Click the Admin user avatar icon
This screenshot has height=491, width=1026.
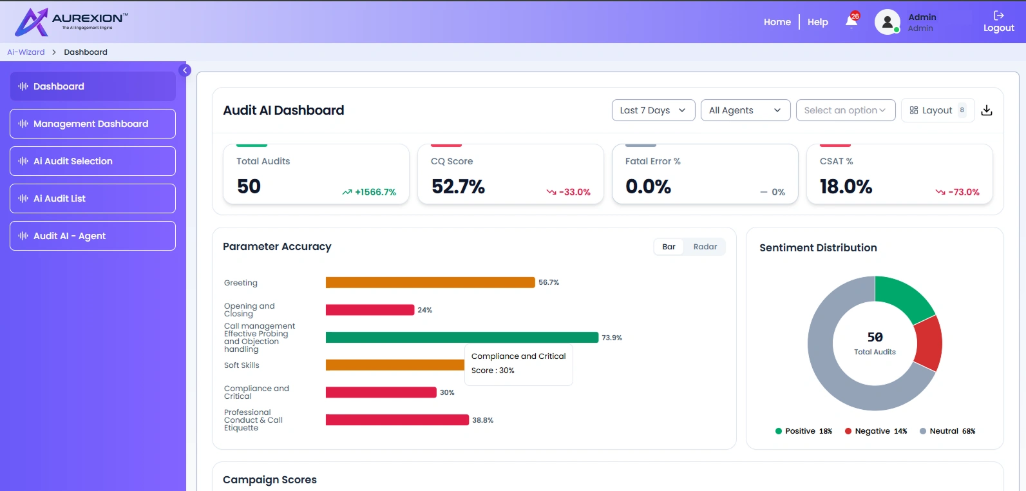tap(887, 22)
